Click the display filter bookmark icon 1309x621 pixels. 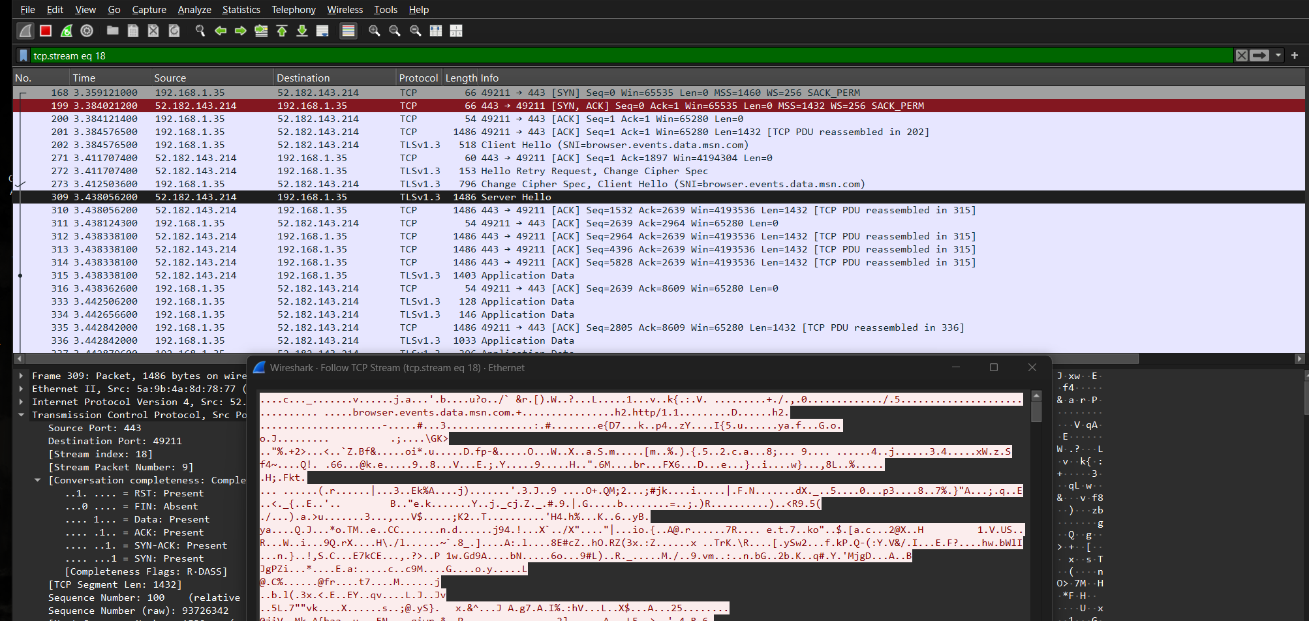(23, 55)
